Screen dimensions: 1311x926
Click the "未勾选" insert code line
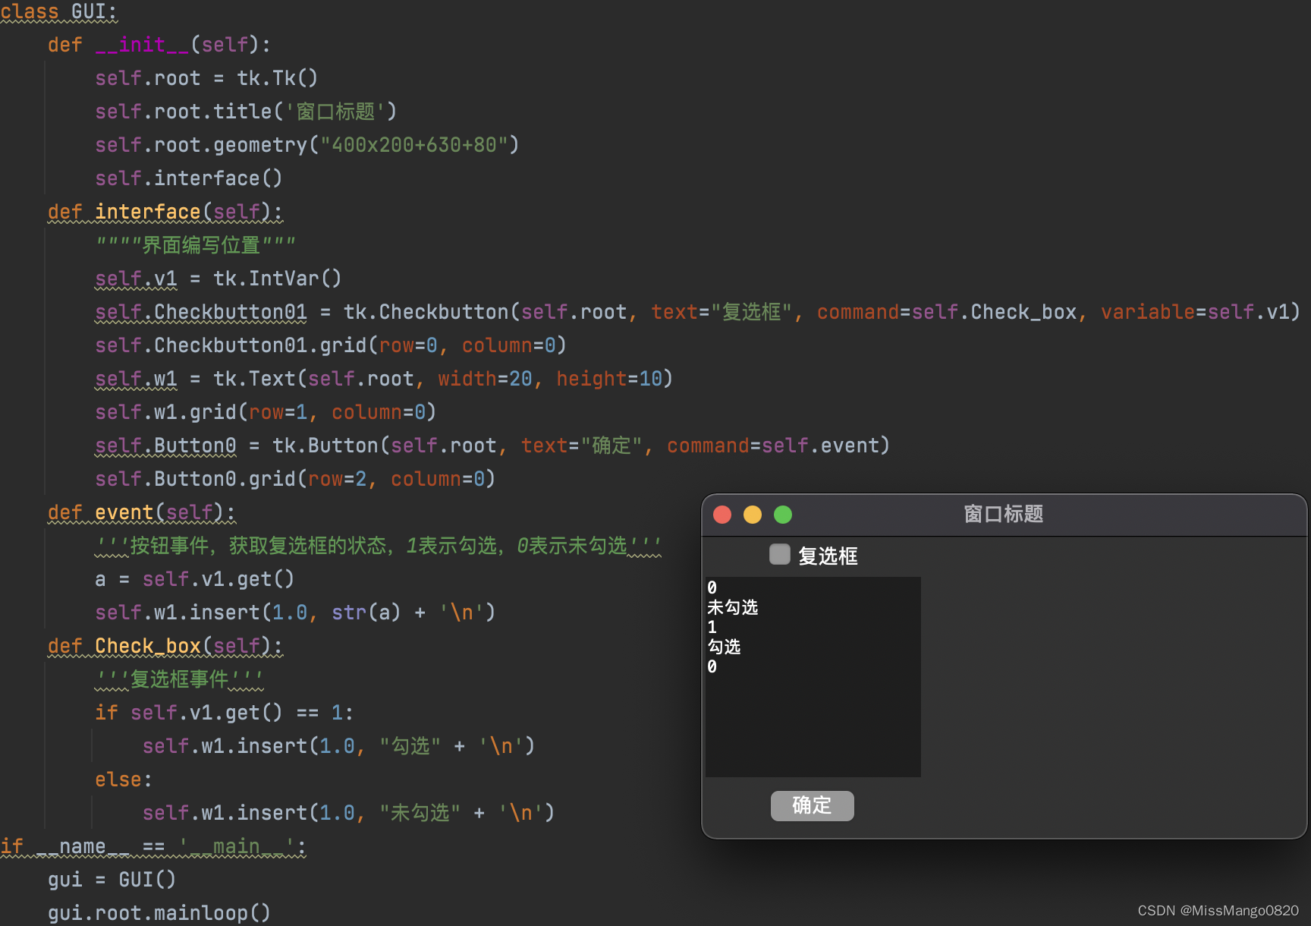pos(348,813)
